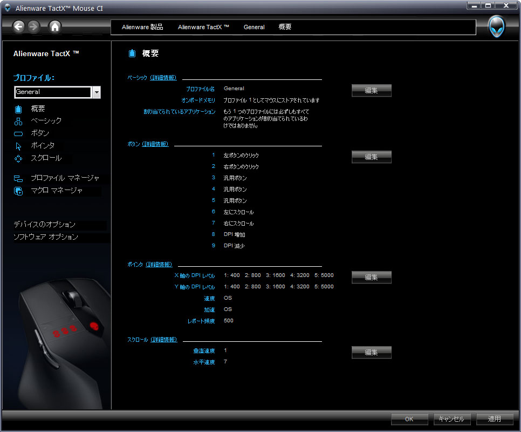Click 編集 for the ベーシック section
The image size is (521, 432).
[x=372, y=91]
